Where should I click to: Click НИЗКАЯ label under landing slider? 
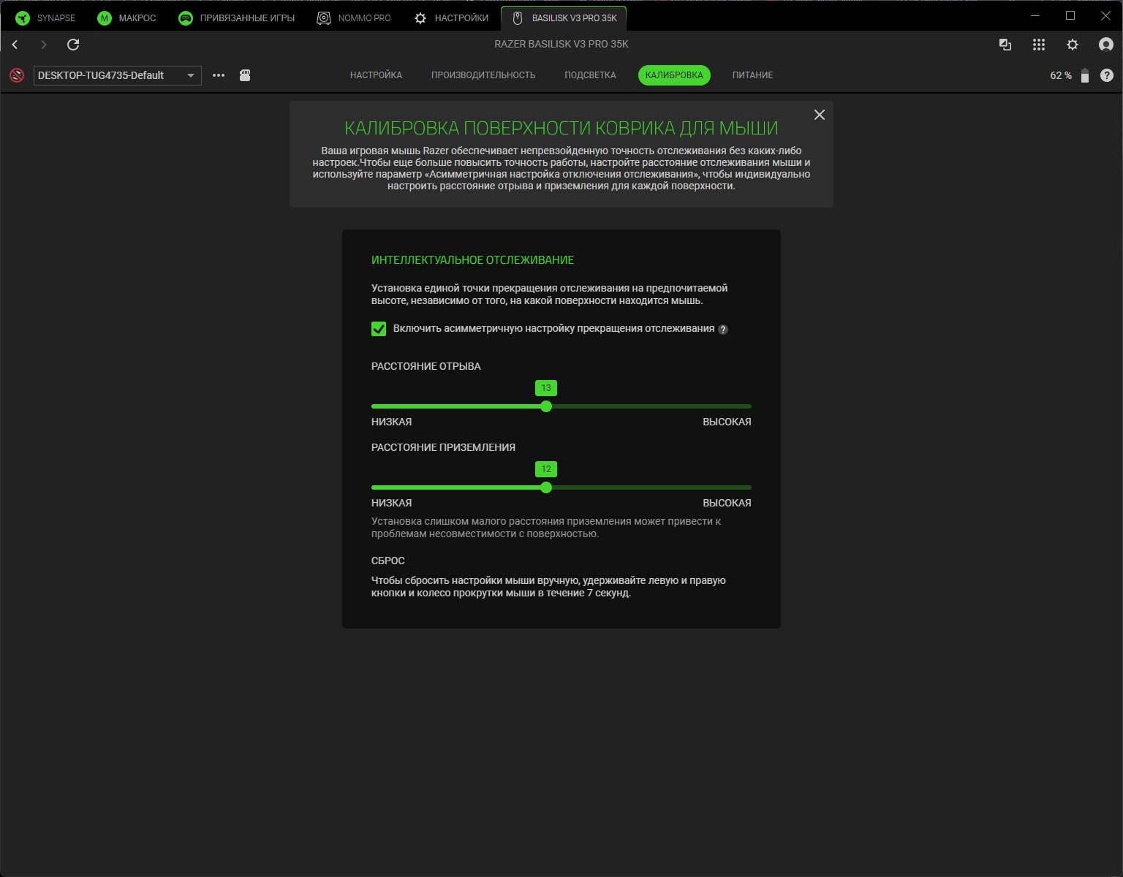click(391, 503)
